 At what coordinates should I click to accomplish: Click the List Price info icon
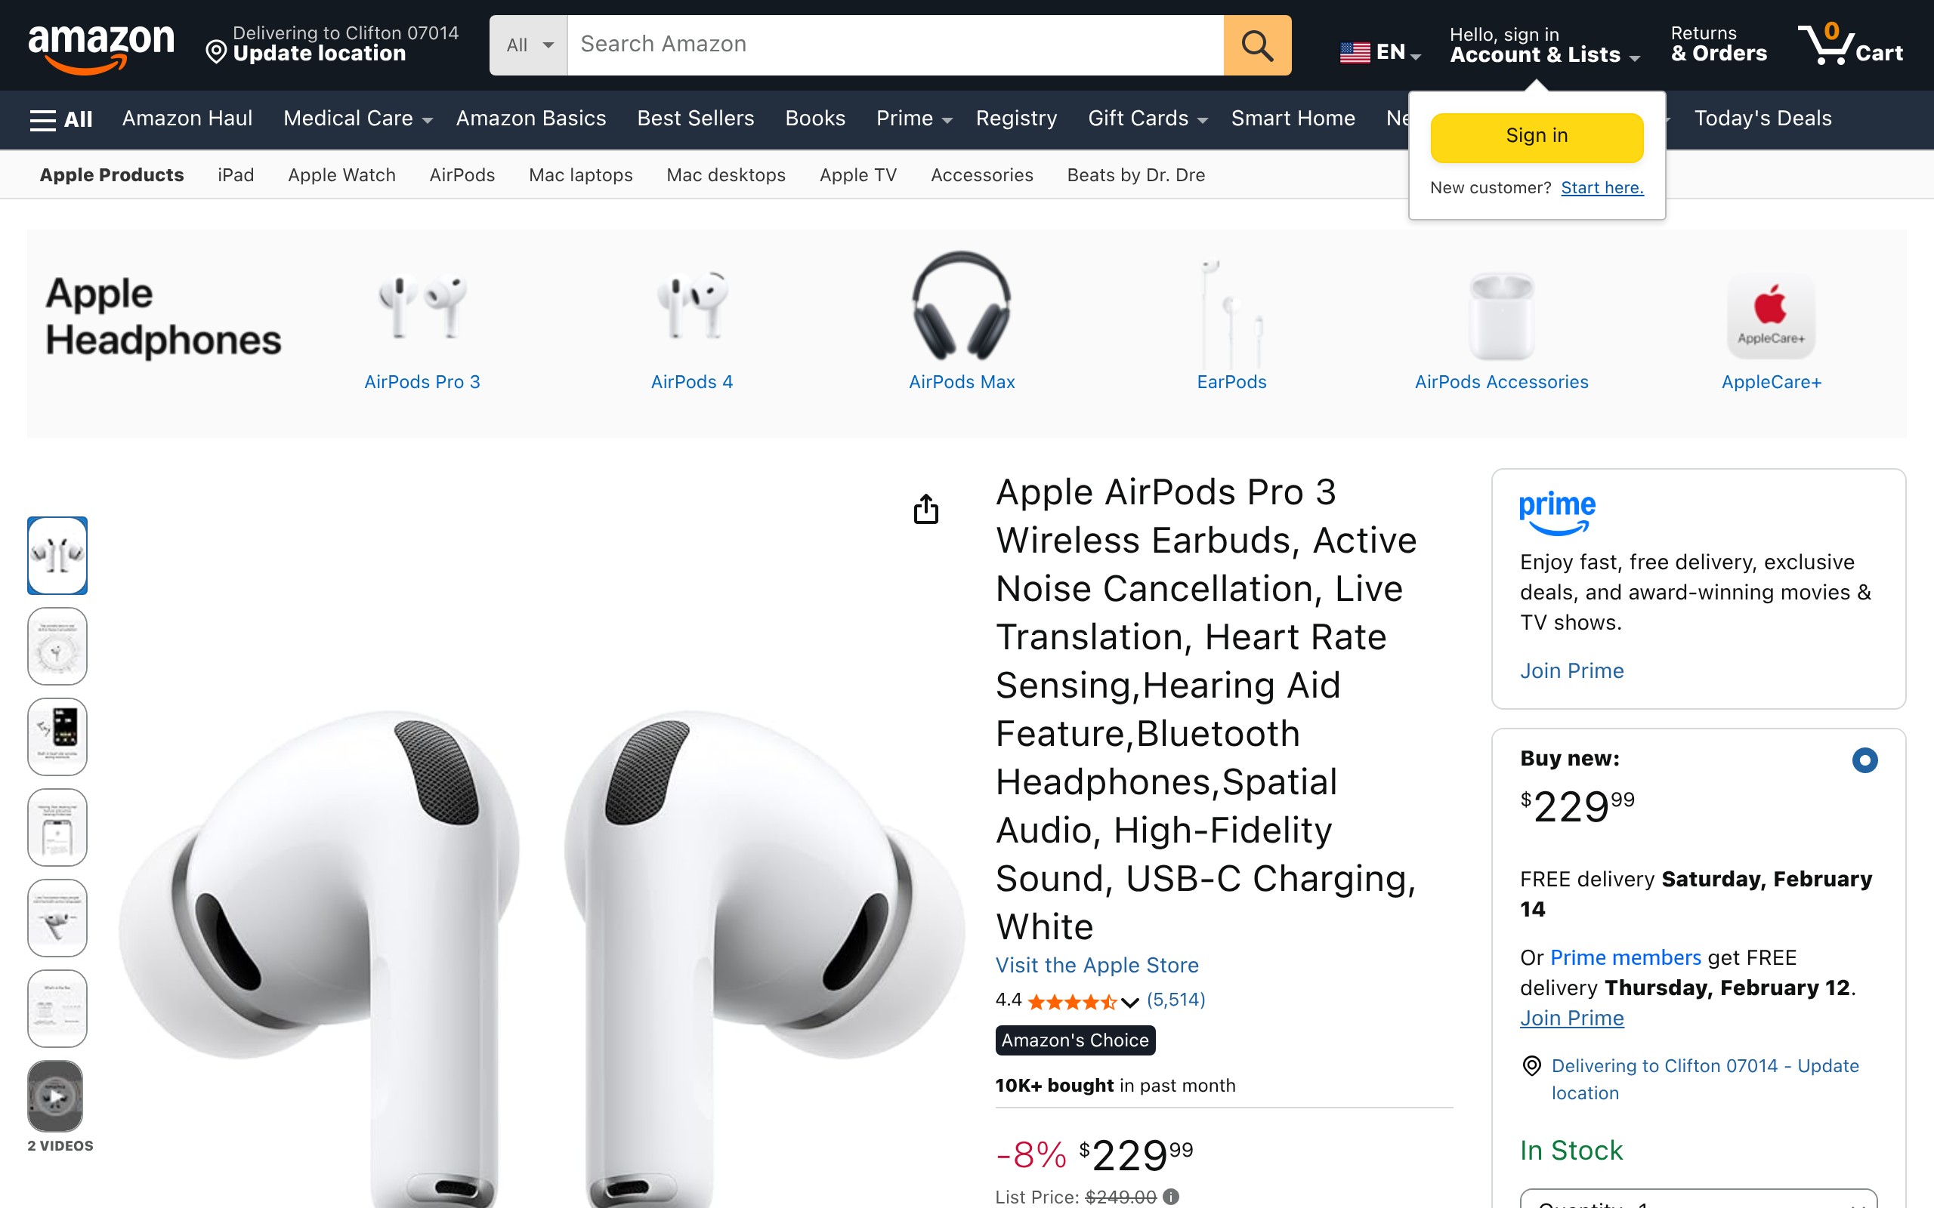point(1171,1196)
